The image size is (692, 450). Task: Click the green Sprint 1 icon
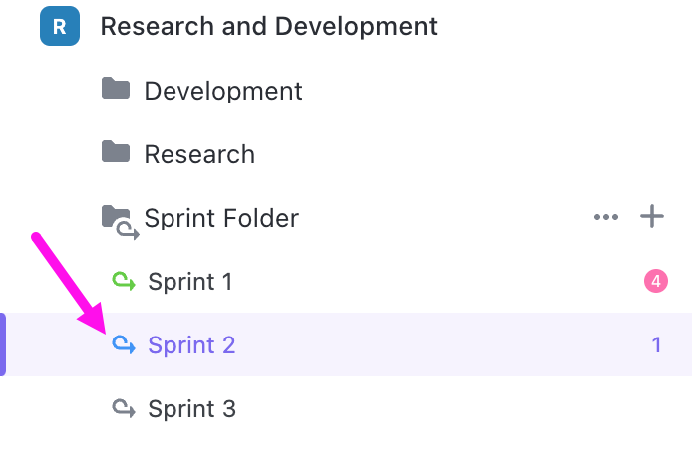[123, 282]
